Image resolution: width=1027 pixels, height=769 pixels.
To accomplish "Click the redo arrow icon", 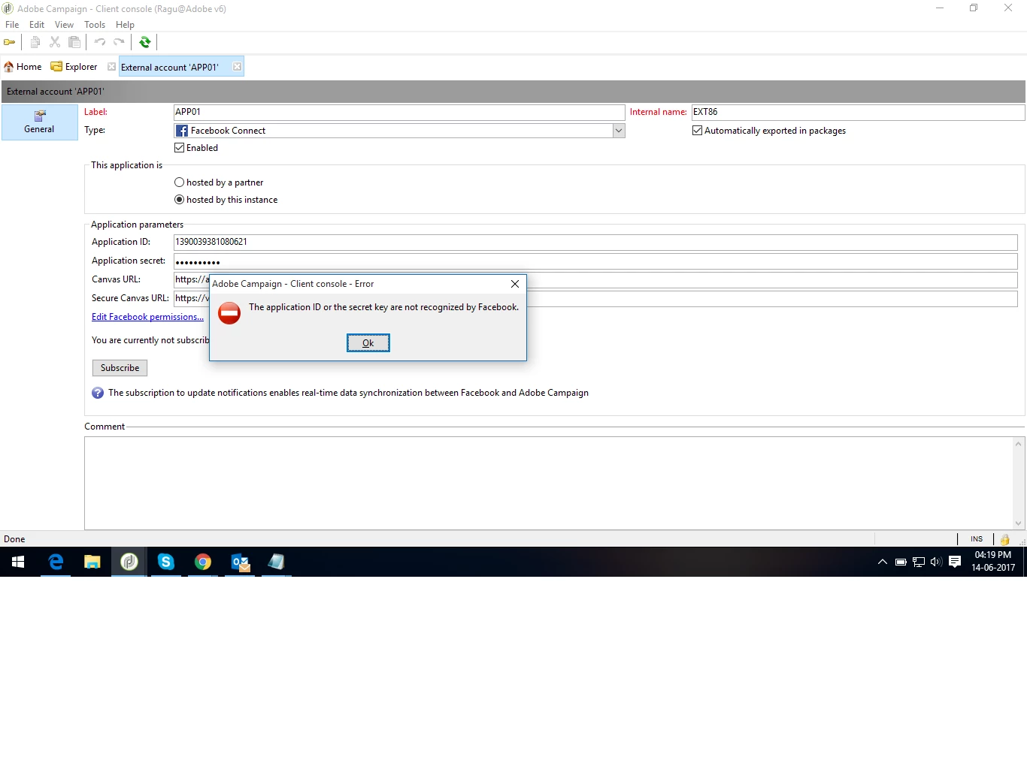I will (x=119, y=42).
